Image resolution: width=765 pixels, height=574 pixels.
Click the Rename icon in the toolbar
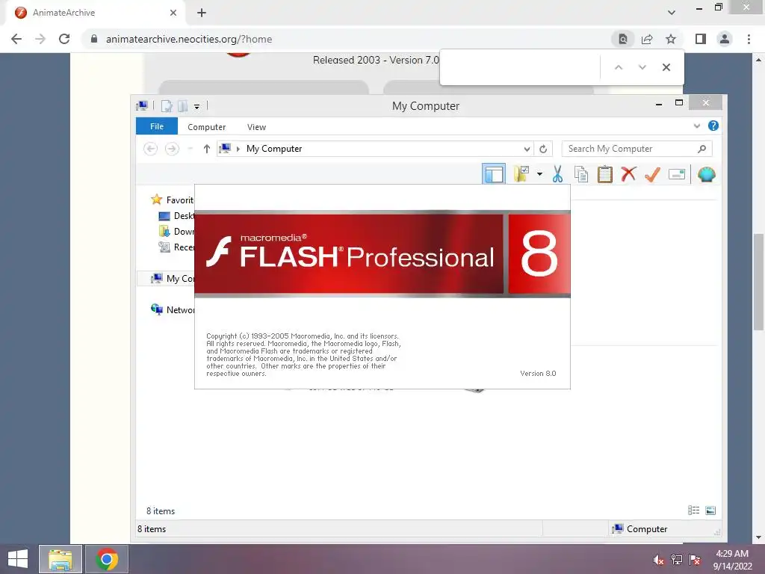pyautogui.click(x=677, y=173)
